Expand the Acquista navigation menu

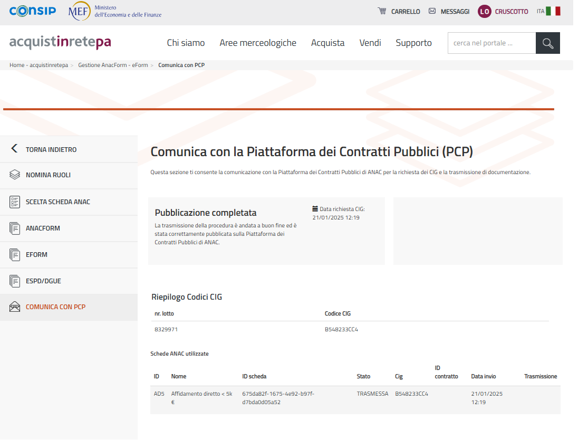pyautogui.click(x=327, y=43)
